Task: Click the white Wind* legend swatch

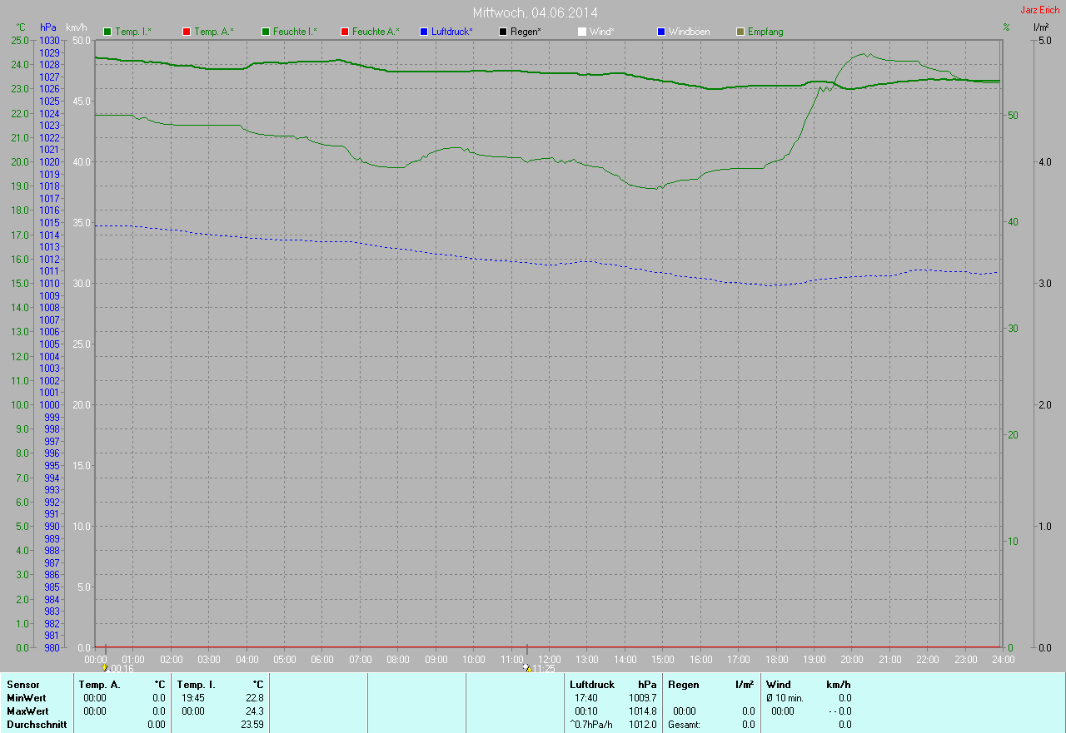Action: pos(582,32)
